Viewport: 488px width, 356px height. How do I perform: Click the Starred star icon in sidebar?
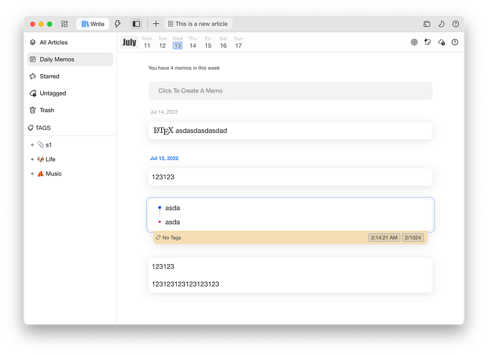point(33,77)
